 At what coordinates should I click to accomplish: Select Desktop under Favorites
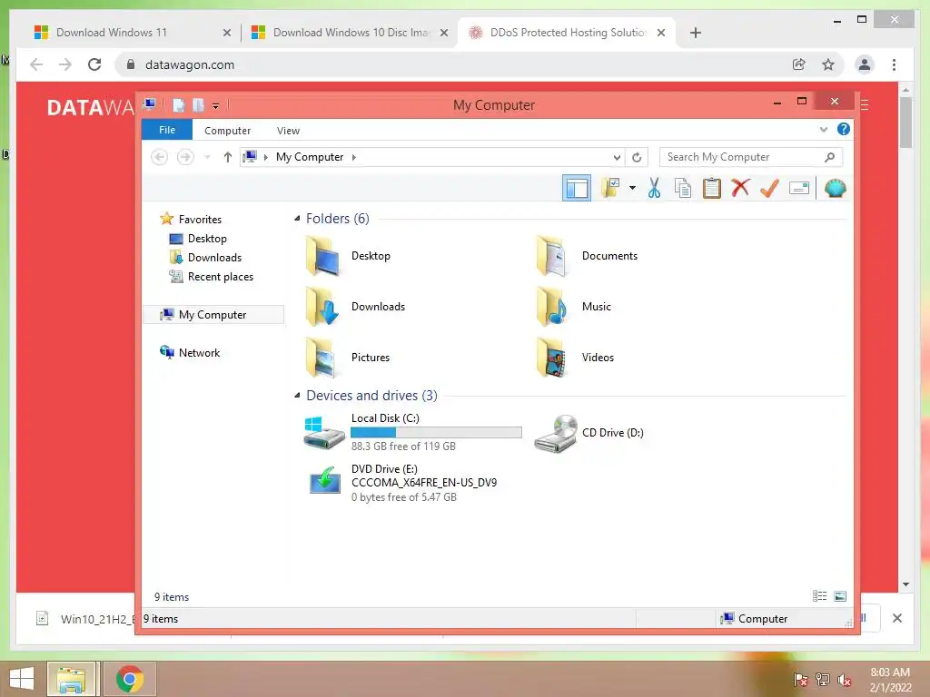pos(207,239)
